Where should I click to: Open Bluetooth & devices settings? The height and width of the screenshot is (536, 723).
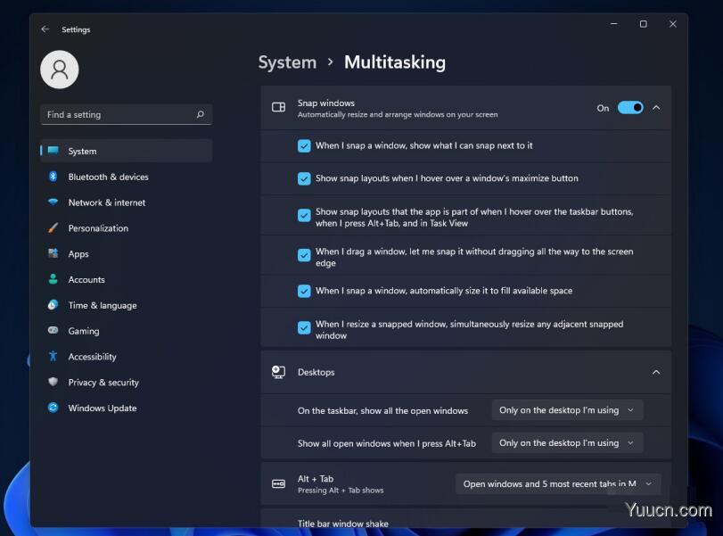tap(127, 177)
